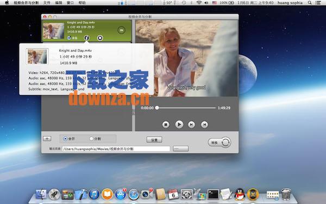Viewport: 326px width, 204px height.
Task: Select the 合并 (merge) radio button
Action: click(65, 138)
